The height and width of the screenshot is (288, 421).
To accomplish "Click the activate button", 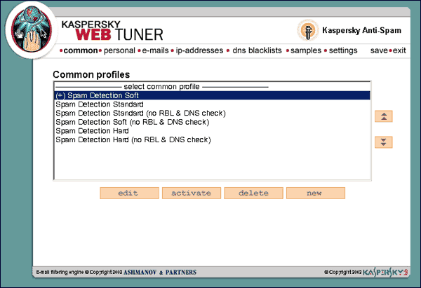I will pos(192,193).
